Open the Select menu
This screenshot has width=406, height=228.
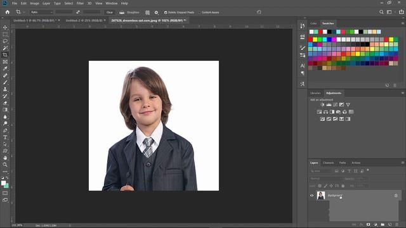[69, 3]
